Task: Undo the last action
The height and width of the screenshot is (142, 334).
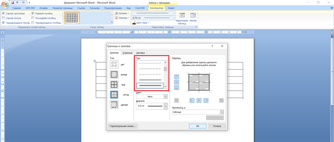Action: [x=17, y=3]
